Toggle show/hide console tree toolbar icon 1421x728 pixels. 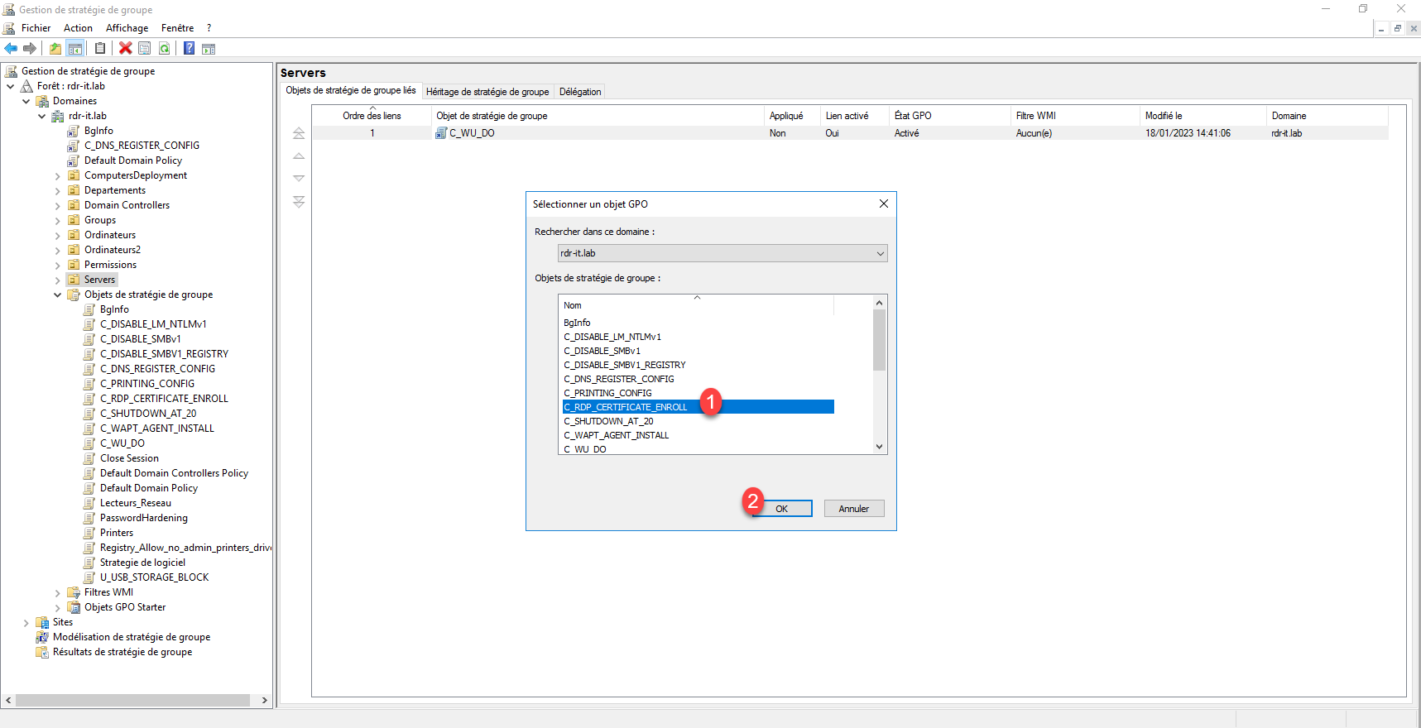point(75,49)
